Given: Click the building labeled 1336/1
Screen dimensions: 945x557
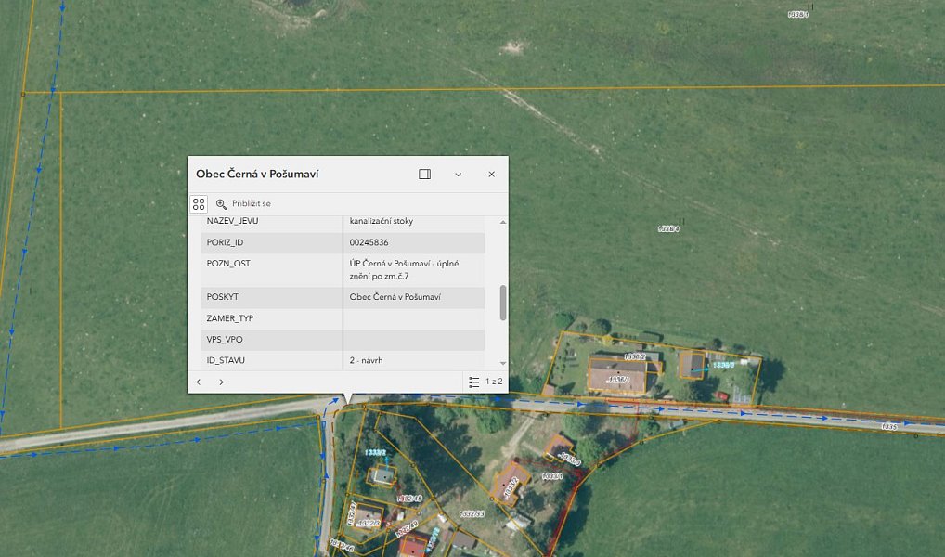Looking at the screenshot, I should 617,375.
